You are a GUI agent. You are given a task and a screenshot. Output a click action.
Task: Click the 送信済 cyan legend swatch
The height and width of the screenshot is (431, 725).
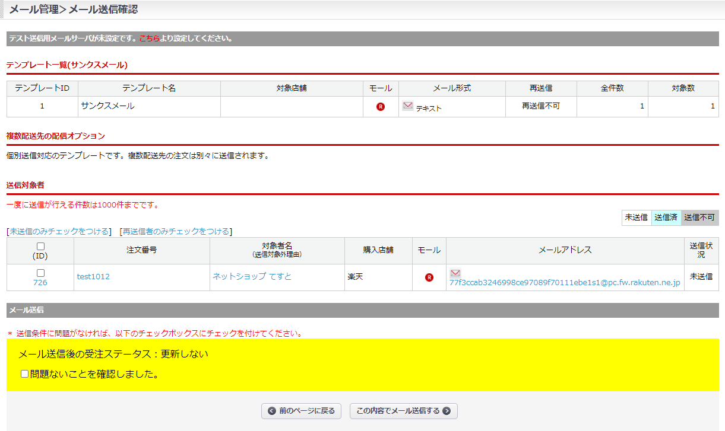(x=666, y=218)
